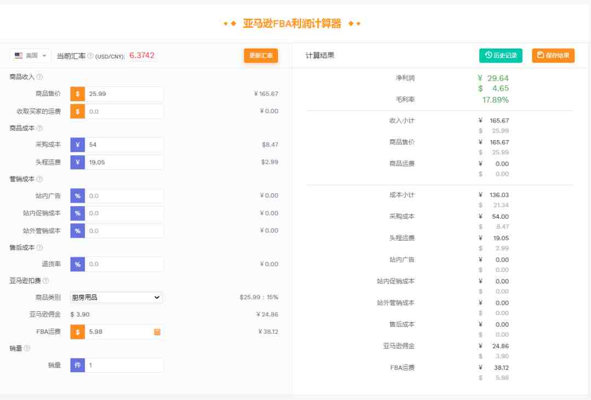The height and width of the screenshot is (400, 591).
Task: Click the 更新汇率 button
Action: click(x=261, y=55)
